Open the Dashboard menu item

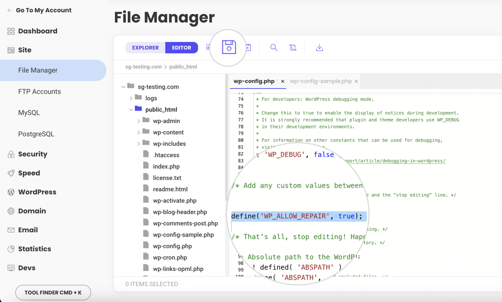tap(38, 31)
